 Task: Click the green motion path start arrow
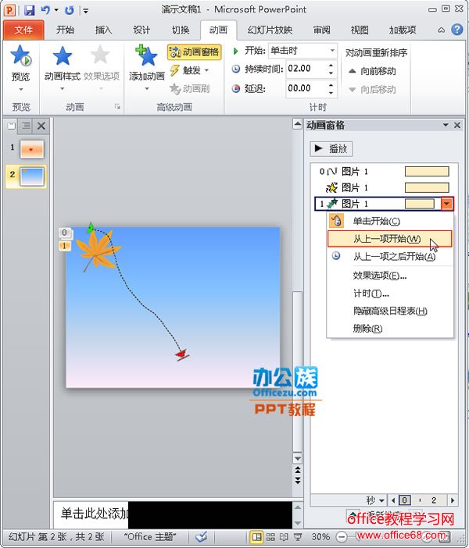pyautogui.click(x=91, y=227)
